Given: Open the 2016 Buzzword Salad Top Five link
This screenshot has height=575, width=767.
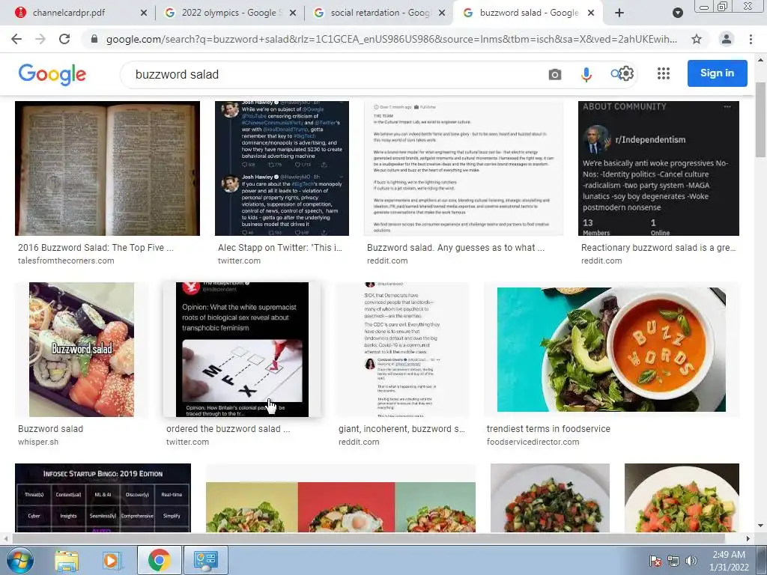Looking at the screenshot, I should (96, 247).
